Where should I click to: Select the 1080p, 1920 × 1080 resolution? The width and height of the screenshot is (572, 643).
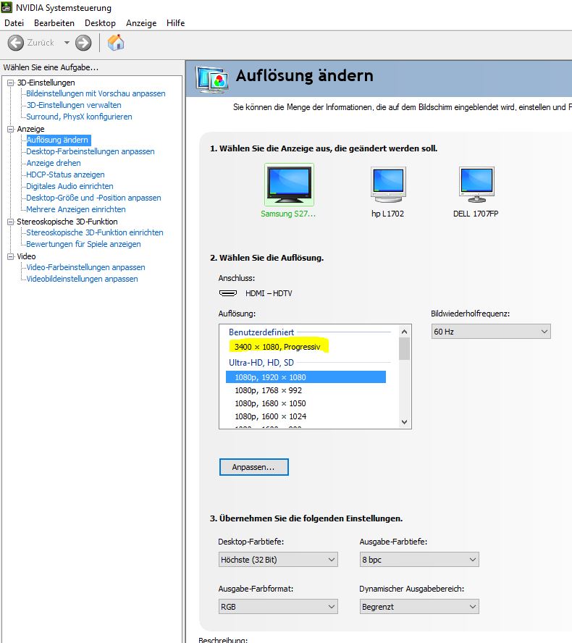pos(306,377)
